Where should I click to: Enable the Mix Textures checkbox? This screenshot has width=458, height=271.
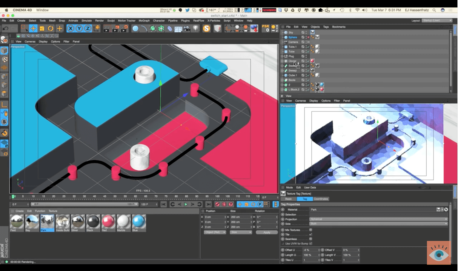point(311,230)
